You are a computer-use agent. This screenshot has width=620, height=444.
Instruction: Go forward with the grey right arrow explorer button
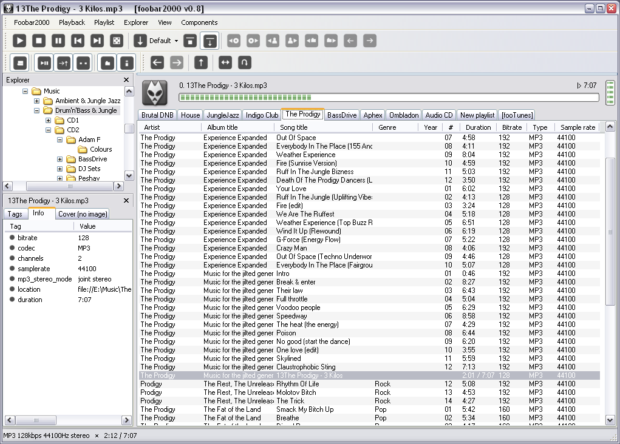click(177, 62)
